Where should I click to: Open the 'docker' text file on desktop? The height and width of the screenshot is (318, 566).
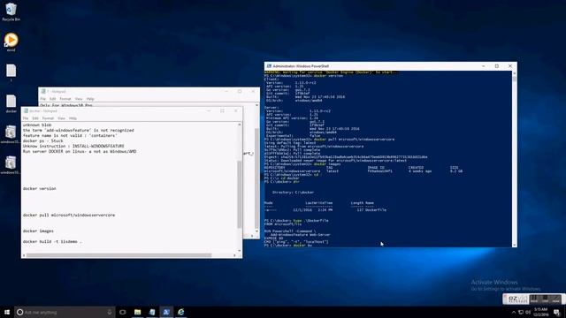(x=11, y=103)
